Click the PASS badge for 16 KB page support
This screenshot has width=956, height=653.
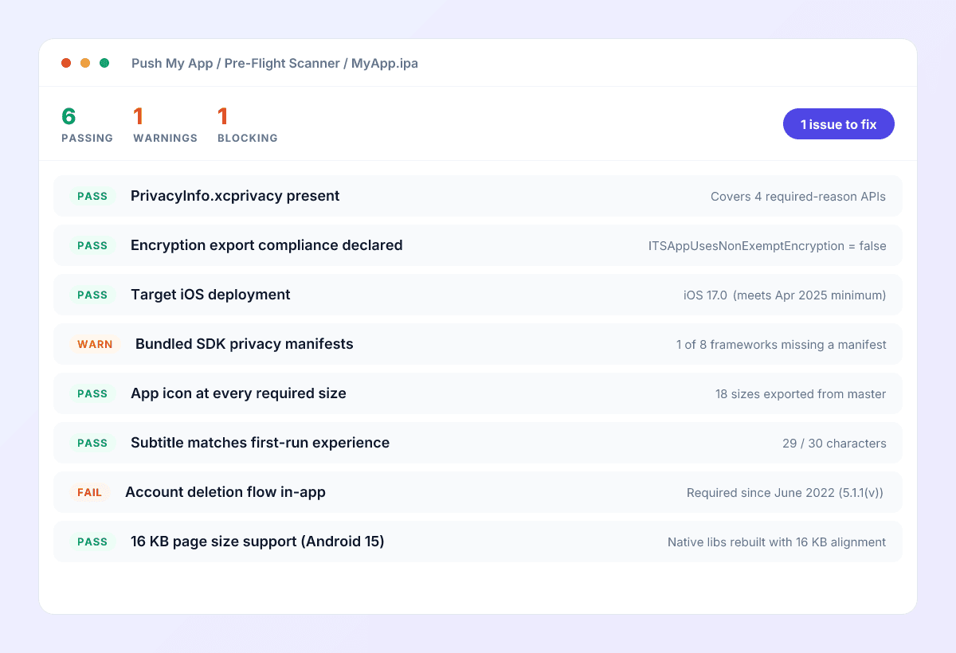[x=92, y=542]
